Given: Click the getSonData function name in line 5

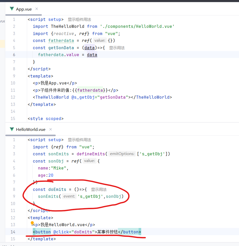Looking at the screenshot, I should point(61,48).
